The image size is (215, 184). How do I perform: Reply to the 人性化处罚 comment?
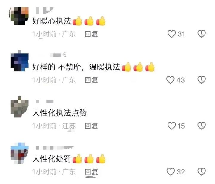(x=91, y=172)
